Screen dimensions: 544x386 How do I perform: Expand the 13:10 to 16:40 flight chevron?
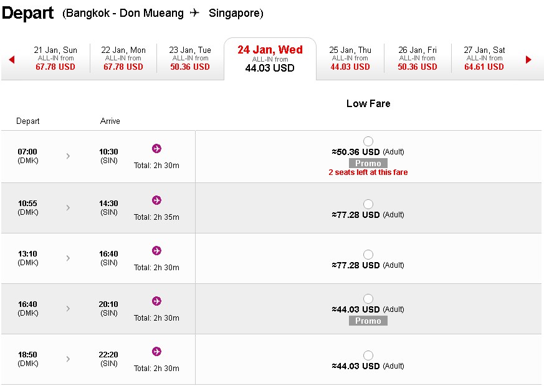point(68,258)
